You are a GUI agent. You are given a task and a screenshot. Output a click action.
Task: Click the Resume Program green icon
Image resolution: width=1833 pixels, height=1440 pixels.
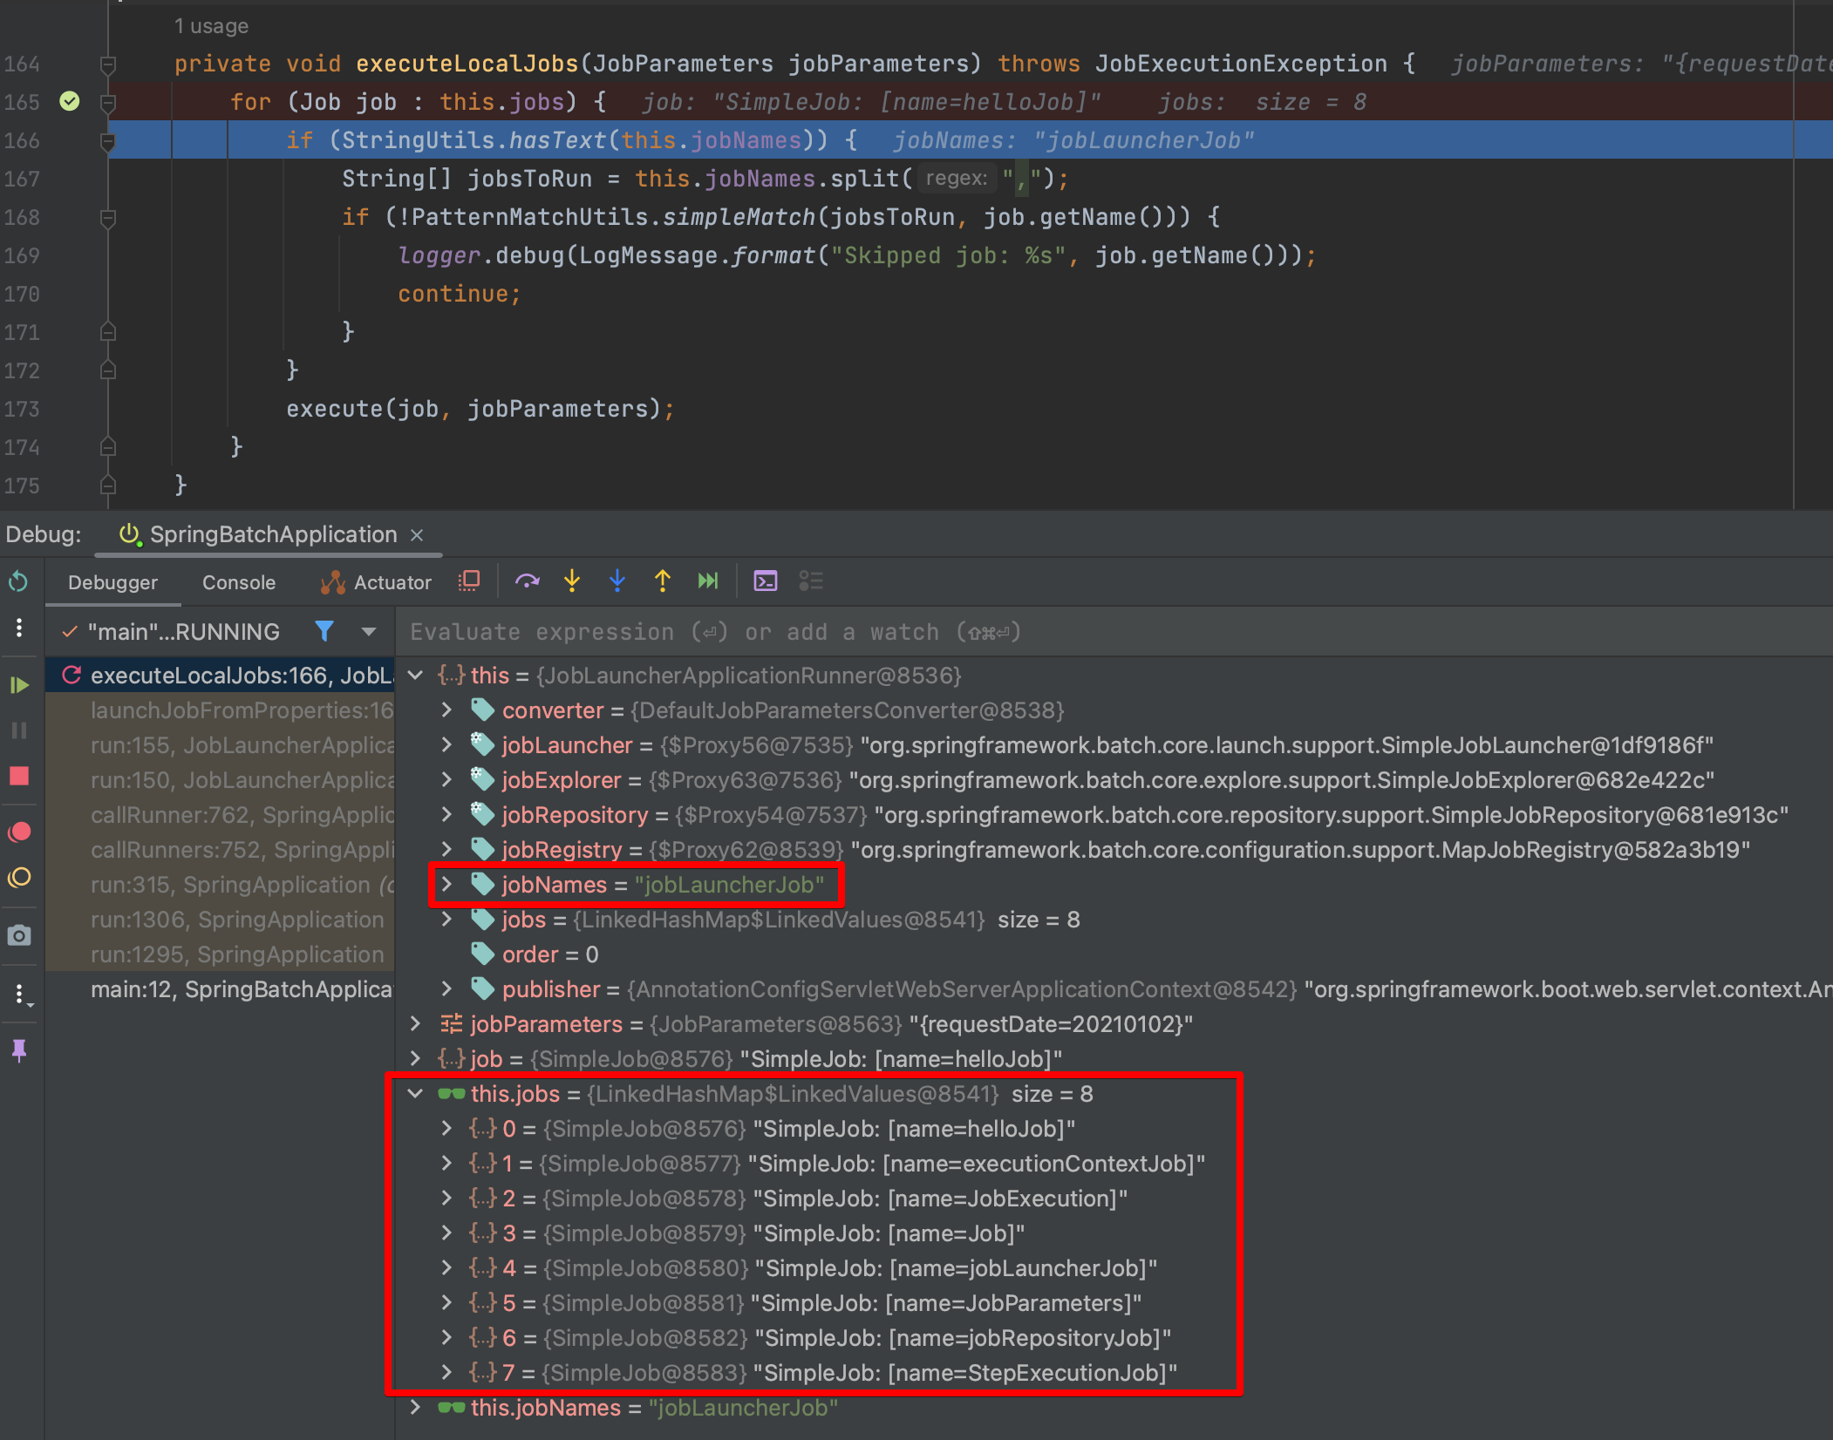19,686
